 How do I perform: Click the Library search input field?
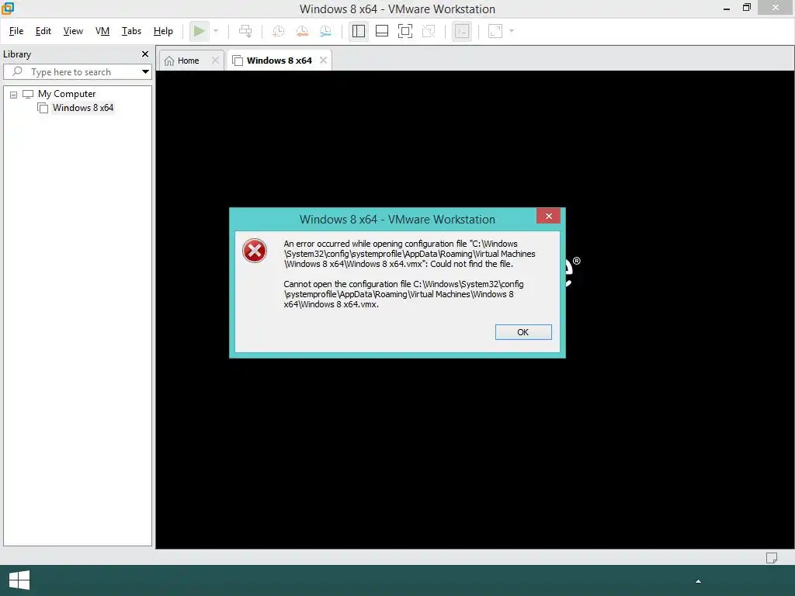pyautogui.click(x=71, y=72)
